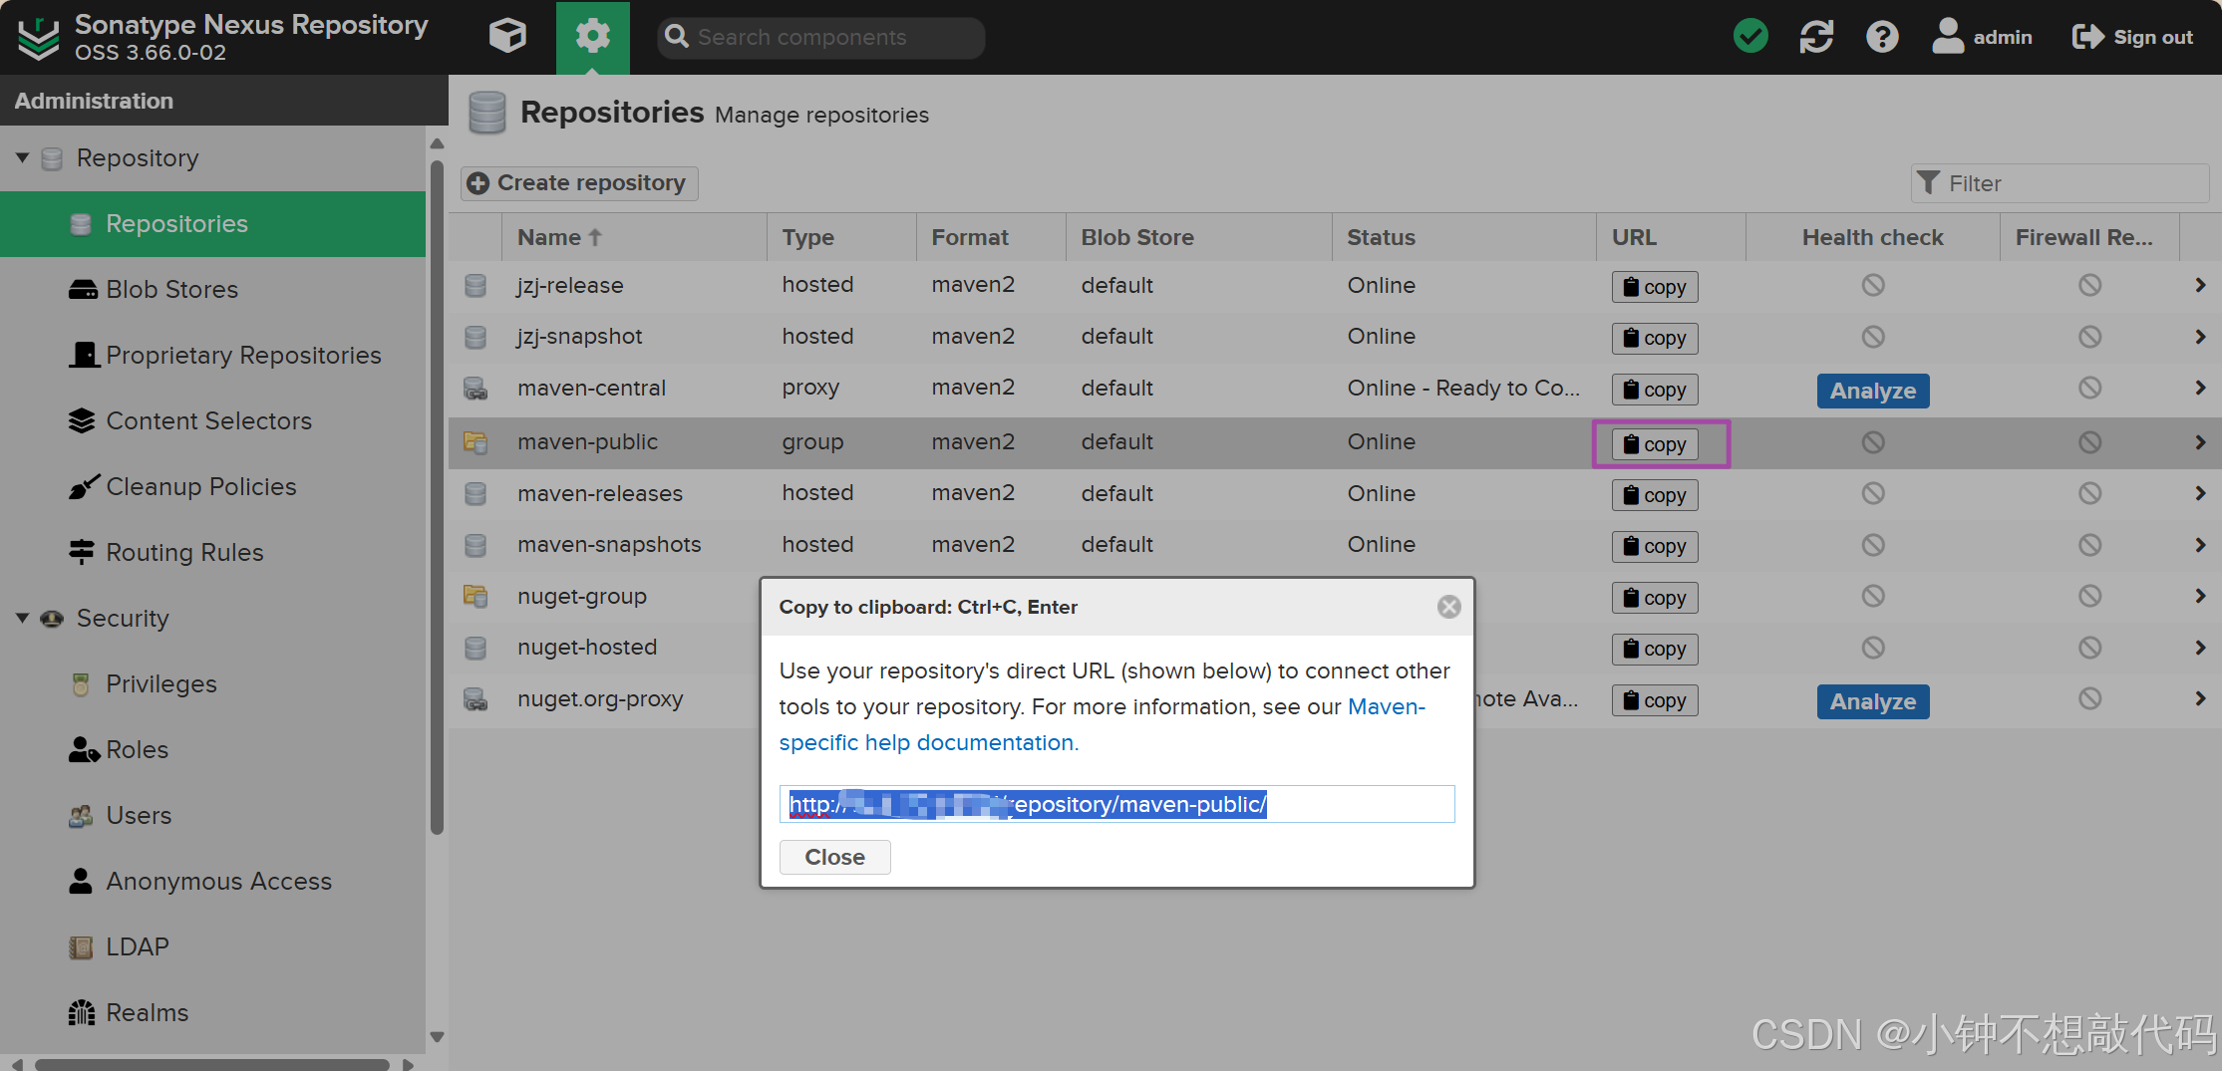Open the admin user account

pos(1982,37)
